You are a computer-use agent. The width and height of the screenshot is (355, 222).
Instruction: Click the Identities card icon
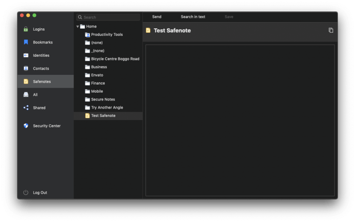tap(26, 55)
